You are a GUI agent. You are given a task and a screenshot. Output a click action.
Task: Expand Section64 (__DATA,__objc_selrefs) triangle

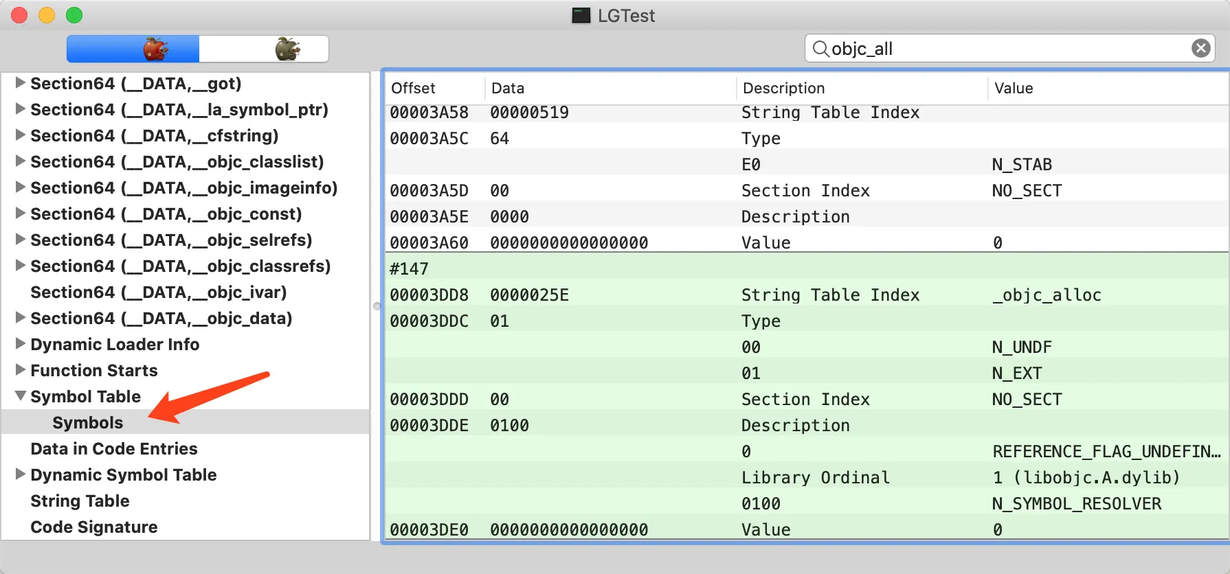(21, 240)
